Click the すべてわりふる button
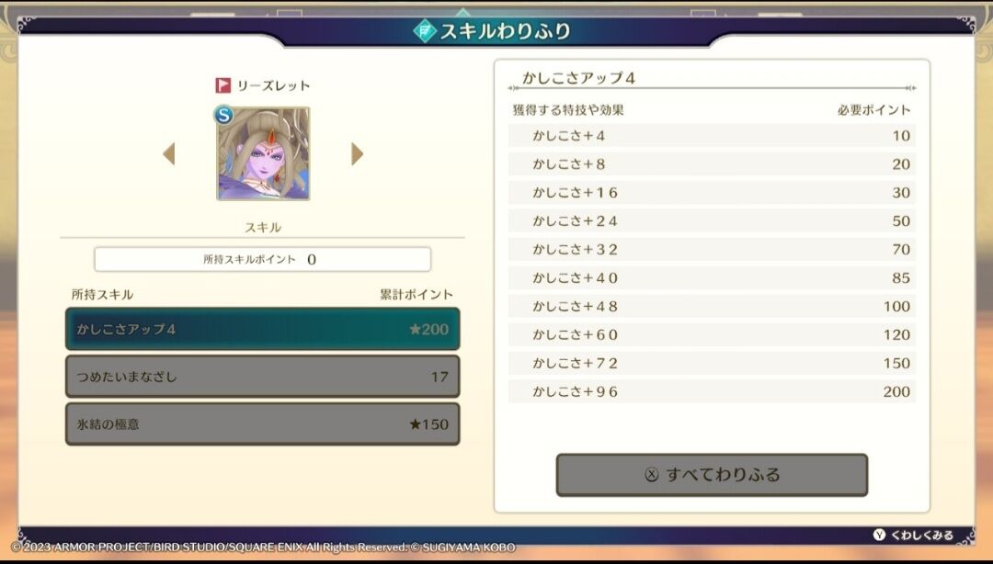Image resolution: width=993 pixels, height=564 pixels. click(x=712, y=475)
